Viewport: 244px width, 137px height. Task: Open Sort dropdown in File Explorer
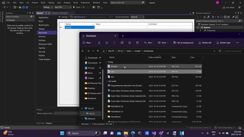coord(149,43)
